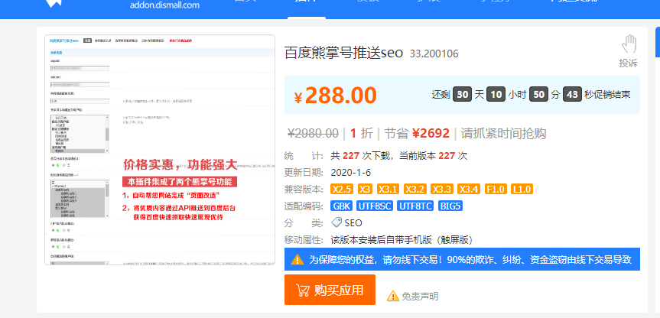
Task: Click the tag icon next to SEO
Action: coord(337,222)
